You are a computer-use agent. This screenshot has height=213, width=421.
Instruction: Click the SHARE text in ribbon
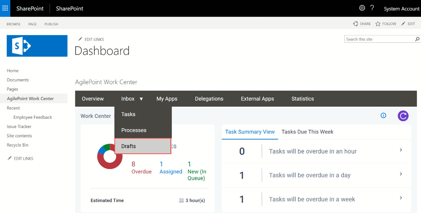365,24
